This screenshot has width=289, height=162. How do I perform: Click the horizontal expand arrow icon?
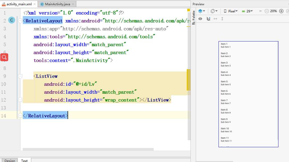(215, 19)
